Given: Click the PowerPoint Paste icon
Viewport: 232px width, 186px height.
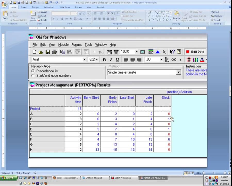Looking at the screenshot, I should click(x=5, y=14).
